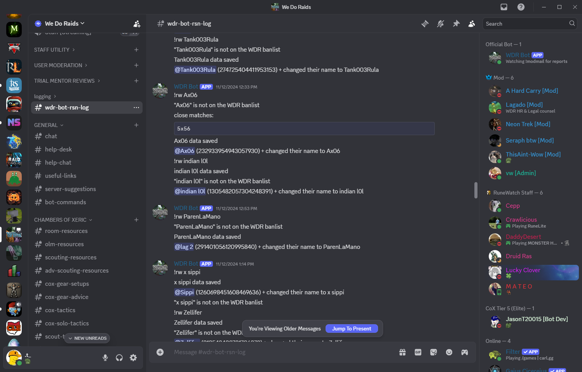Switch to the green M server icon

pos(14,30)
